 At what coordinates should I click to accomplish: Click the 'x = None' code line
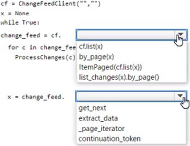point(15,13)
